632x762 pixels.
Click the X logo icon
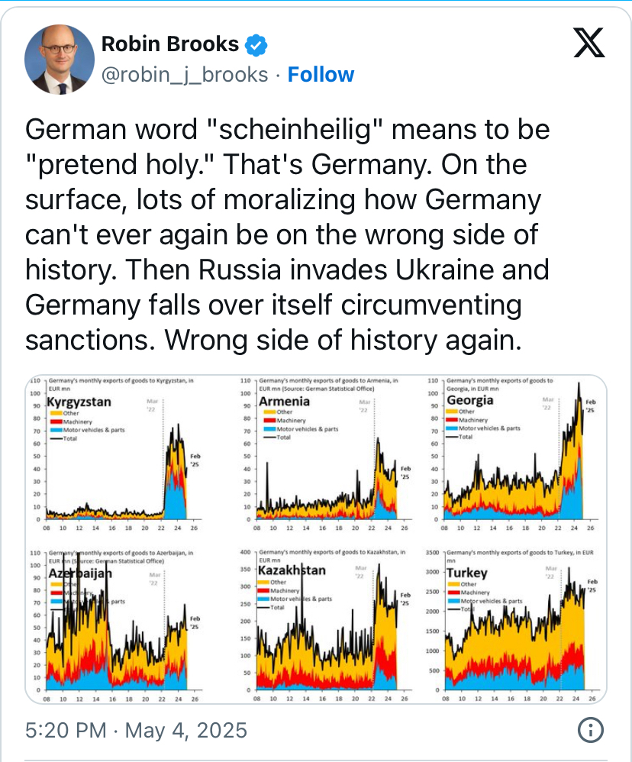[x=588, y=43]
